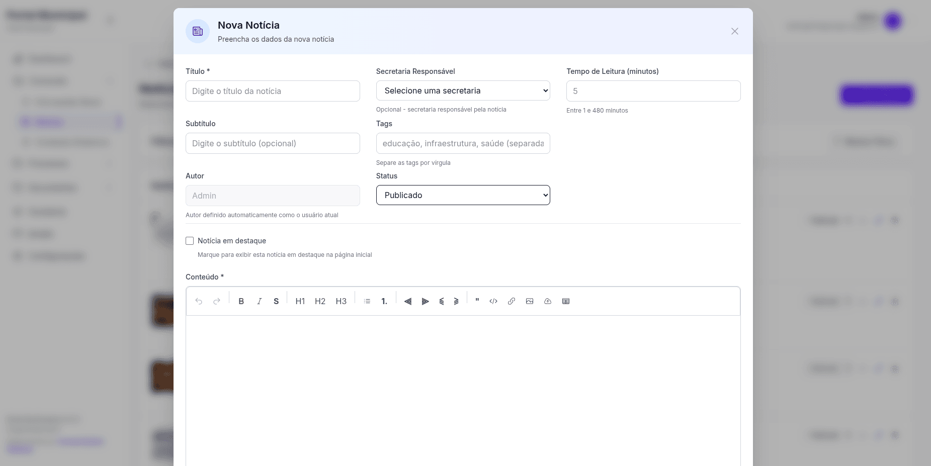Adjust the Tempo de Leitura minutes value
The height and width of the screenshot is (466, 931).
(653, 91)
